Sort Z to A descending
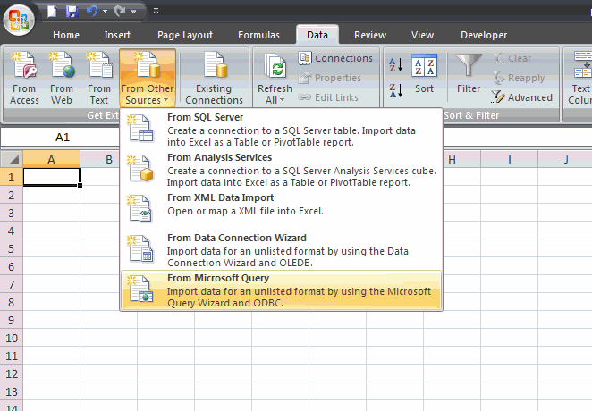Screen dimensions: 592x411 click(396, 91)
